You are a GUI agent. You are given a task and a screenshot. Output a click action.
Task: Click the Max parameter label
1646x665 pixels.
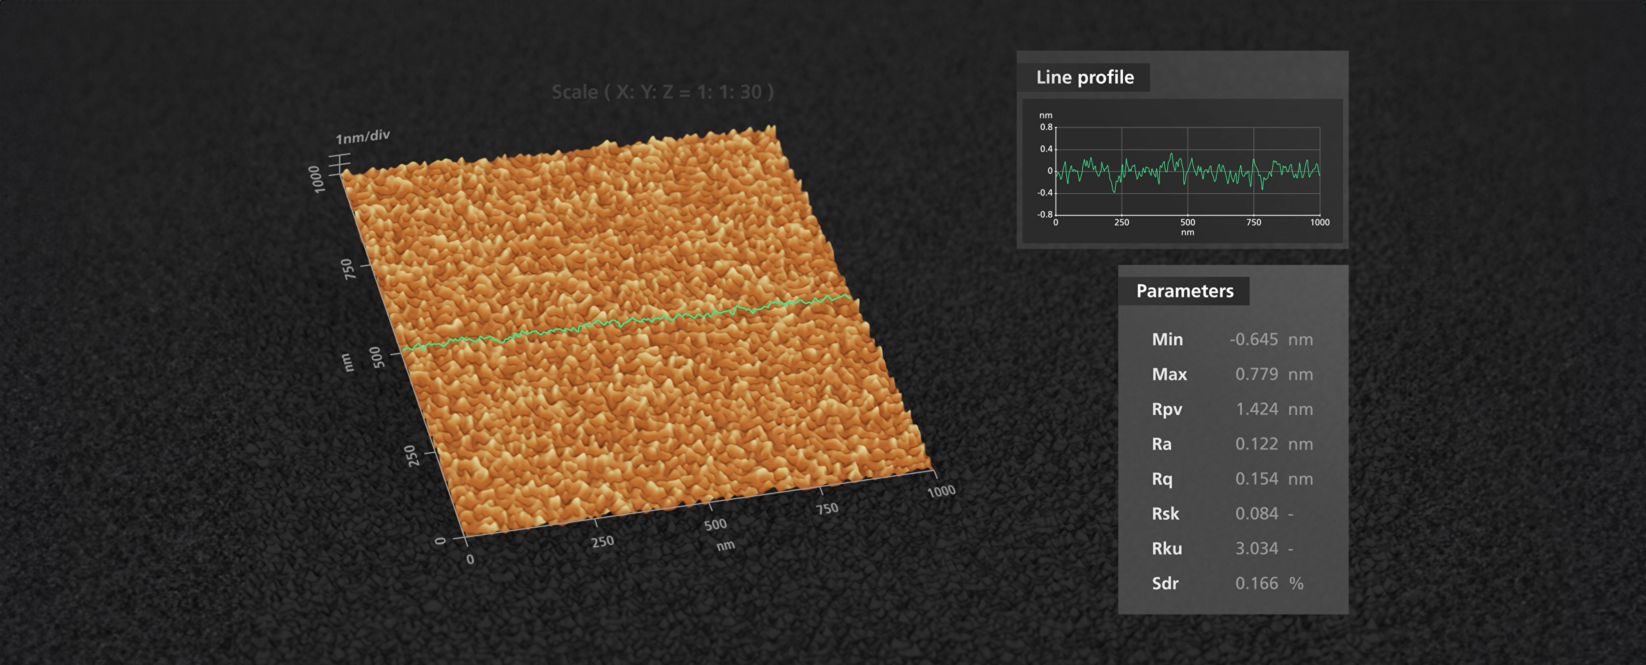[x=1169, y=374]
